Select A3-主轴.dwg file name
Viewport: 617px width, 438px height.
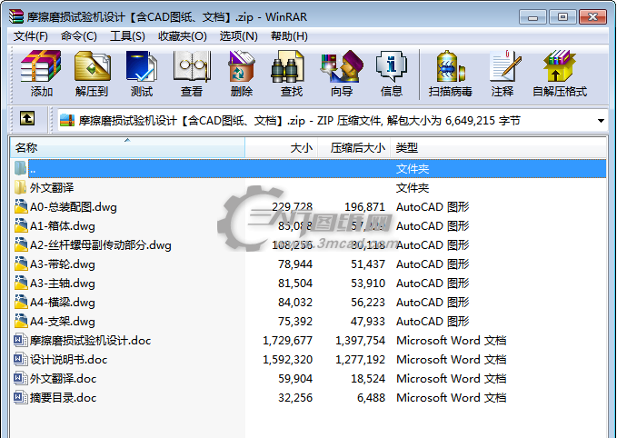coord(63,284)
